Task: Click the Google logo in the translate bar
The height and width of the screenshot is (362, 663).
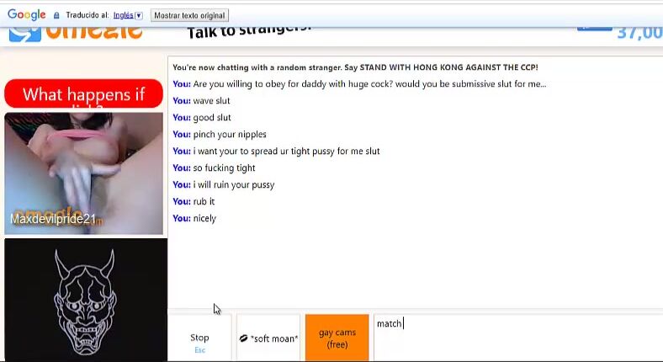Action: pyautogui.click(x=27, y=15)
